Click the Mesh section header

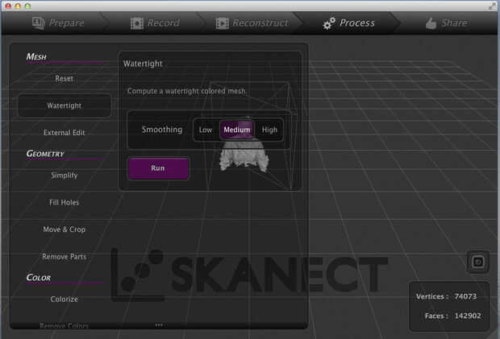[x=36, y=56]
